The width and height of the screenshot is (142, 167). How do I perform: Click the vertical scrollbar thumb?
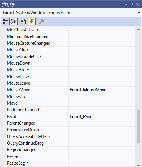point(138,127)
